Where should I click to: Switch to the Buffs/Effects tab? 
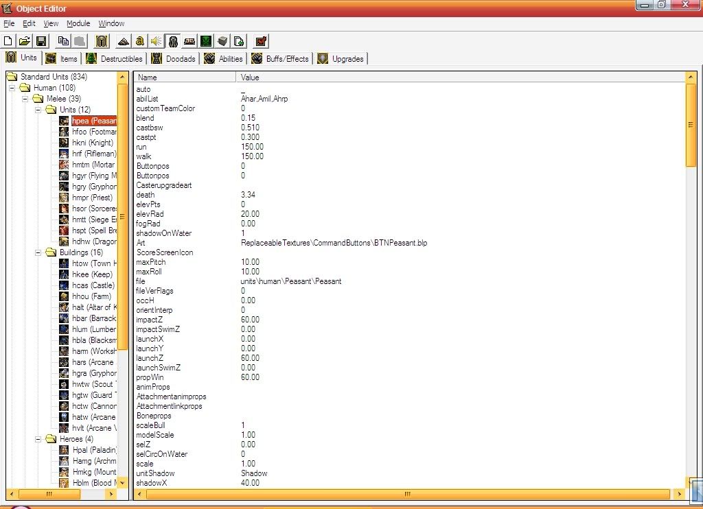click(x=281, y=59)
